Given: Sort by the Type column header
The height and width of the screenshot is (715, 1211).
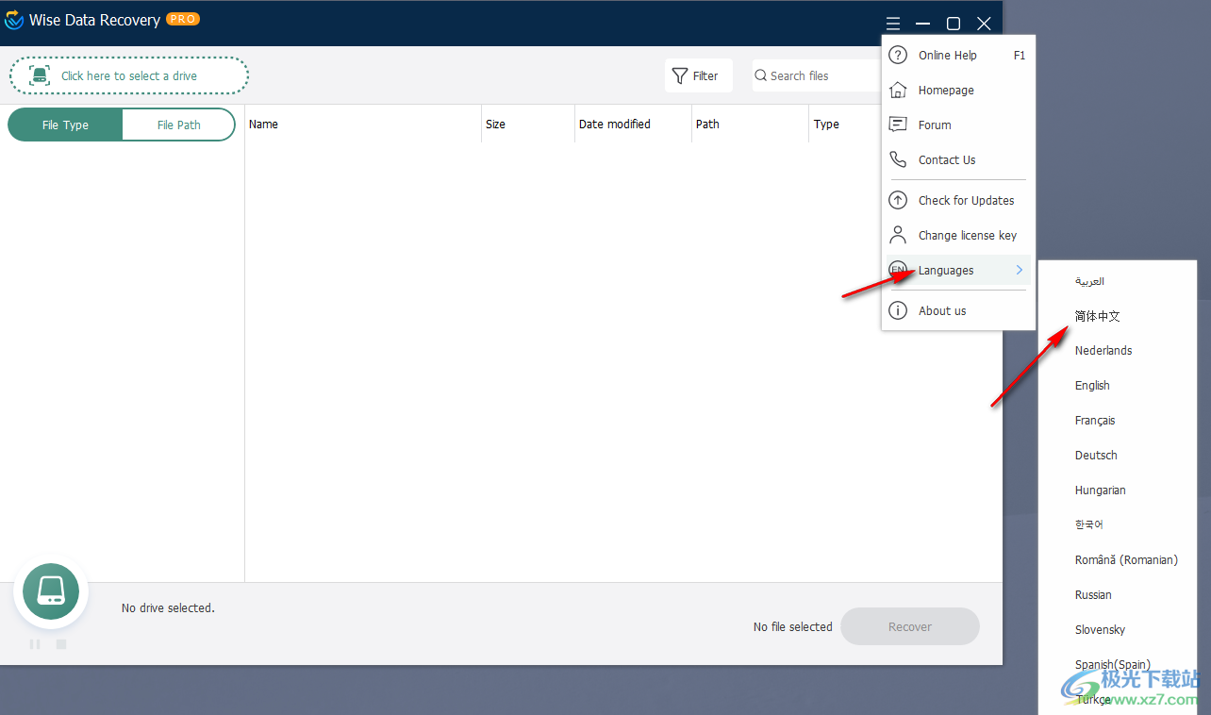Looking at the screenshot, I should pyautogui.click(x=826, y=124).
